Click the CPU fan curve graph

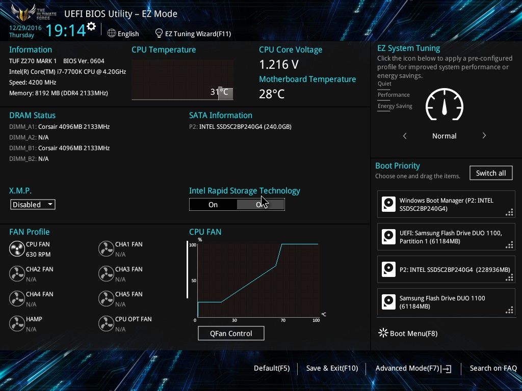click(x=258, y=281)
